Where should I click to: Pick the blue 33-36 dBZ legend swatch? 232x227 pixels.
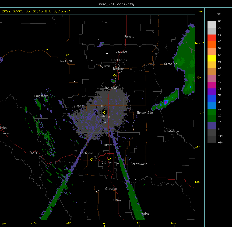coord(212,98)
